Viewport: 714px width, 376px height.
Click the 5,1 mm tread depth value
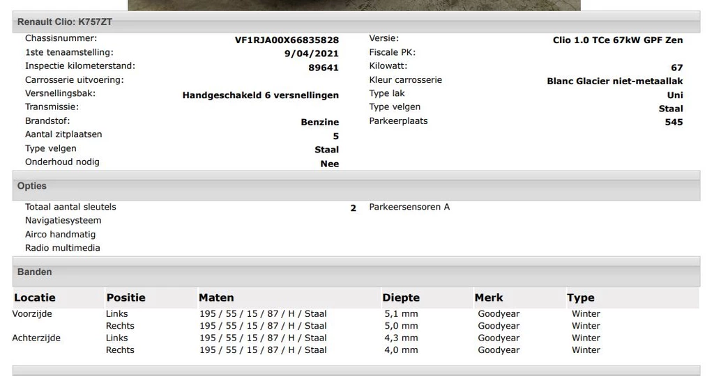tap(401, 314)
